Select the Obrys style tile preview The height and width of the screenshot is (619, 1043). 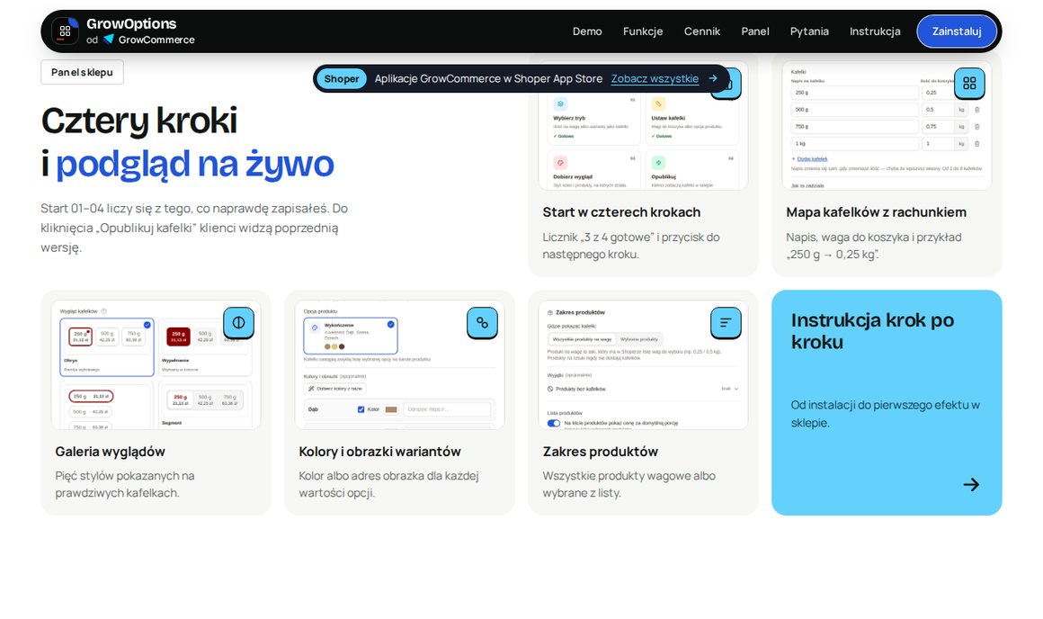click(x=107, y=347)
